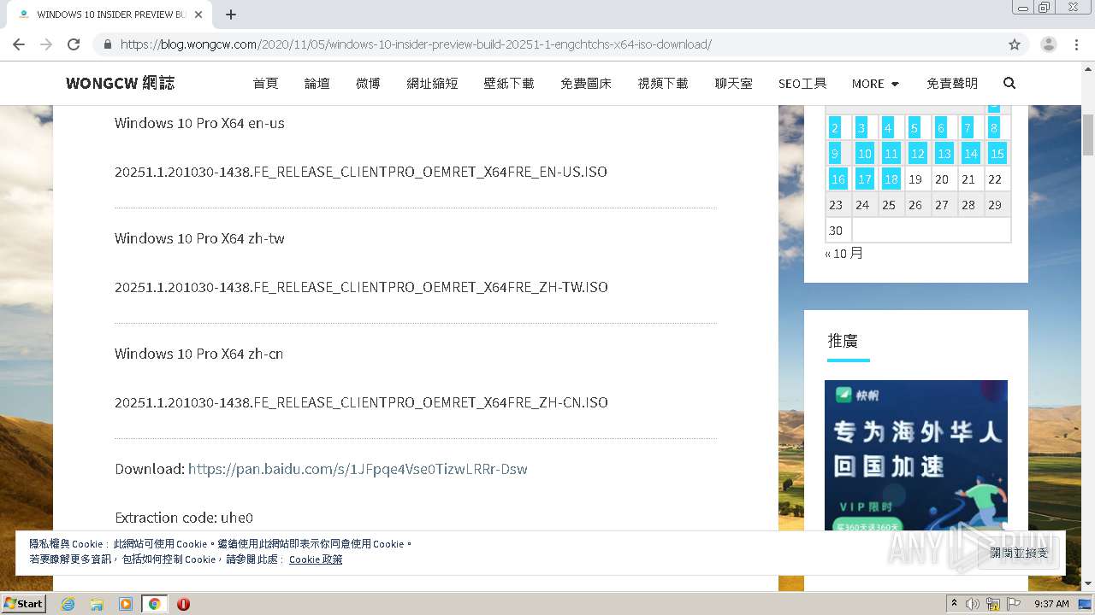Click the 快帆 advertisement banner
This screenshot has height=615, width=1095.
click(916, 455)
